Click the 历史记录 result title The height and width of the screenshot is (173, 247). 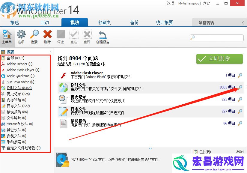tap(78, 97)
